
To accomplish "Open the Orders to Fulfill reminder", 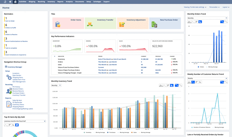I will click(x=10, y=28).
